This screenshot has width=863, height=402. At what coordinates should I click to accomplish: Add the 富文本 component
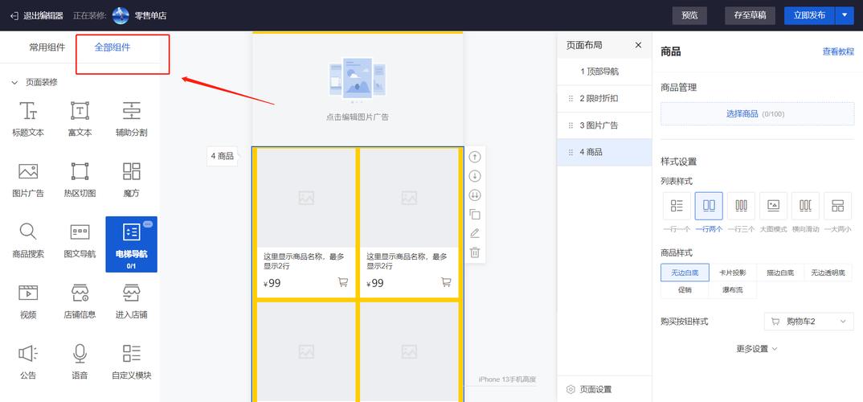(80, 119)
